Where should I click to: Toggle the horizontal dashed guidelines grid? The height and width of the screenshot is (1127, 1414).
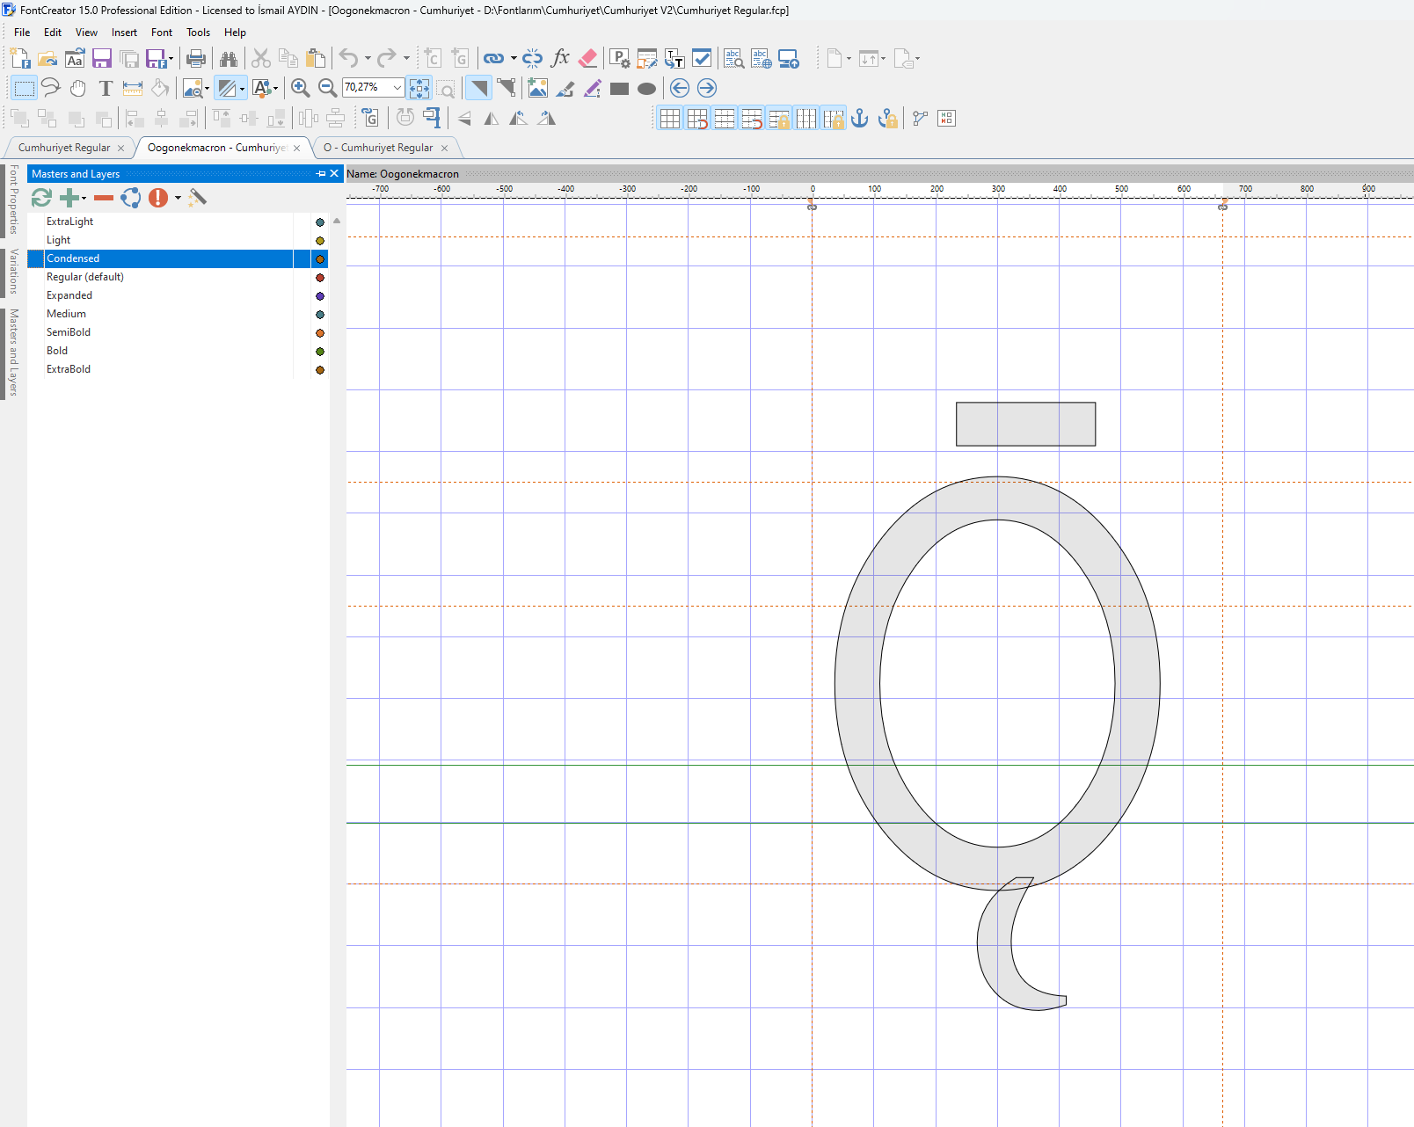(x=725, y=118)
